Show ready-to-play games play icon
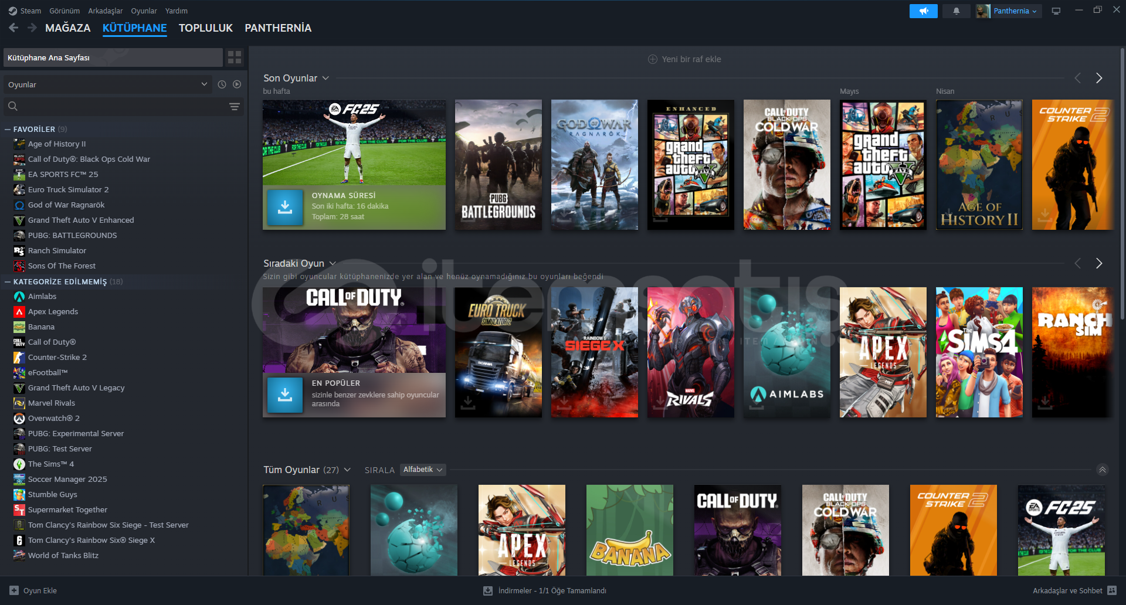The height and width of the screenshot is (605, 1126). coord(237,84)
